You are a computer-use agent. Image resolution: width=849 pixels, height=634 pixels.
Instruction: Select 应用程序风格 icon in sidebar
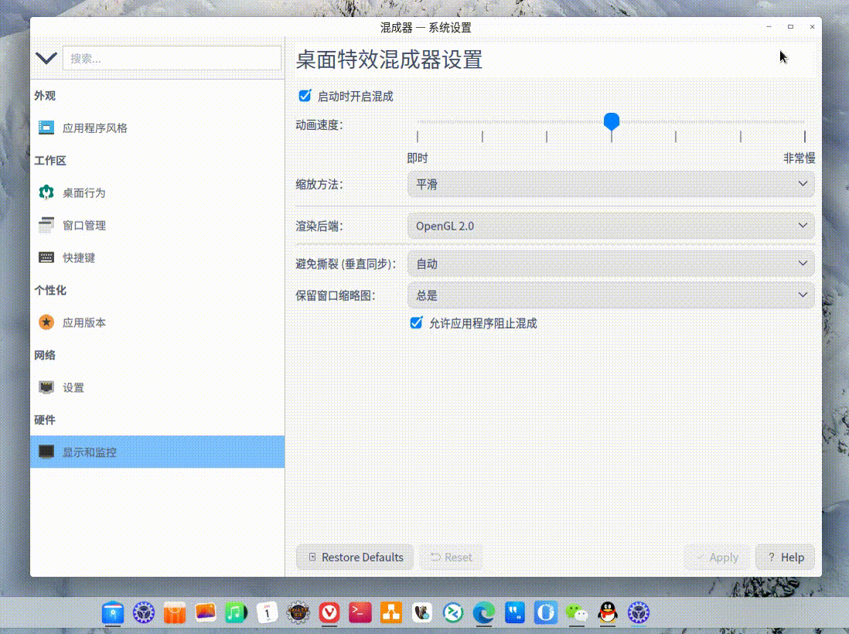(x=46, y=128)
